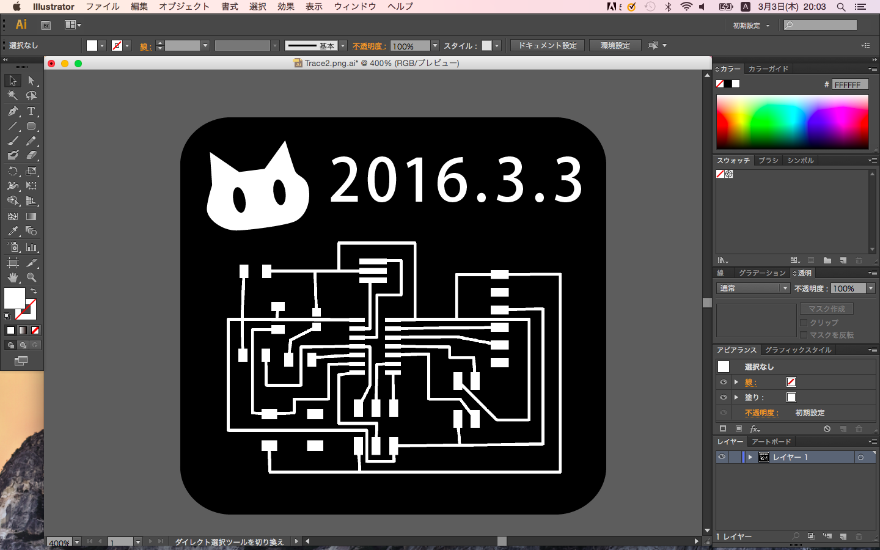880x550 pixels.
Task: Select the Magic Wand tool
Action: pos(12,95)
